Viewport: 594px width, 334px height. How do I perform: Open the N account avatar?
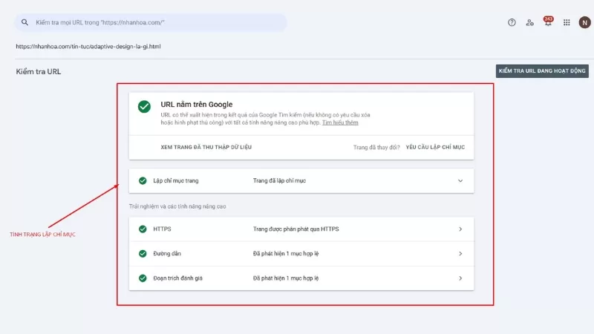584,22
